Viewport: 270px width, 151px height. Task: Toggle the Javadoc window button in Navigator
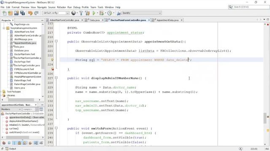(x=41, y=109)
